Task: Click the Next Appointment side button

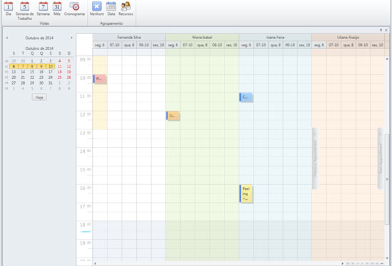Action: pyautogui.click(x=381, y=159)
